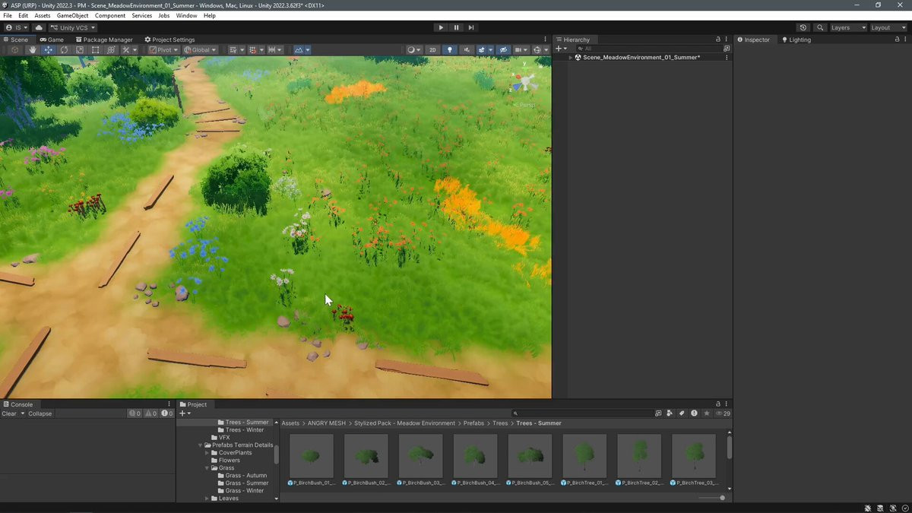Expand Scene_MeadowEnvironment_01_Summer in Hierarchy

[571, 57]
